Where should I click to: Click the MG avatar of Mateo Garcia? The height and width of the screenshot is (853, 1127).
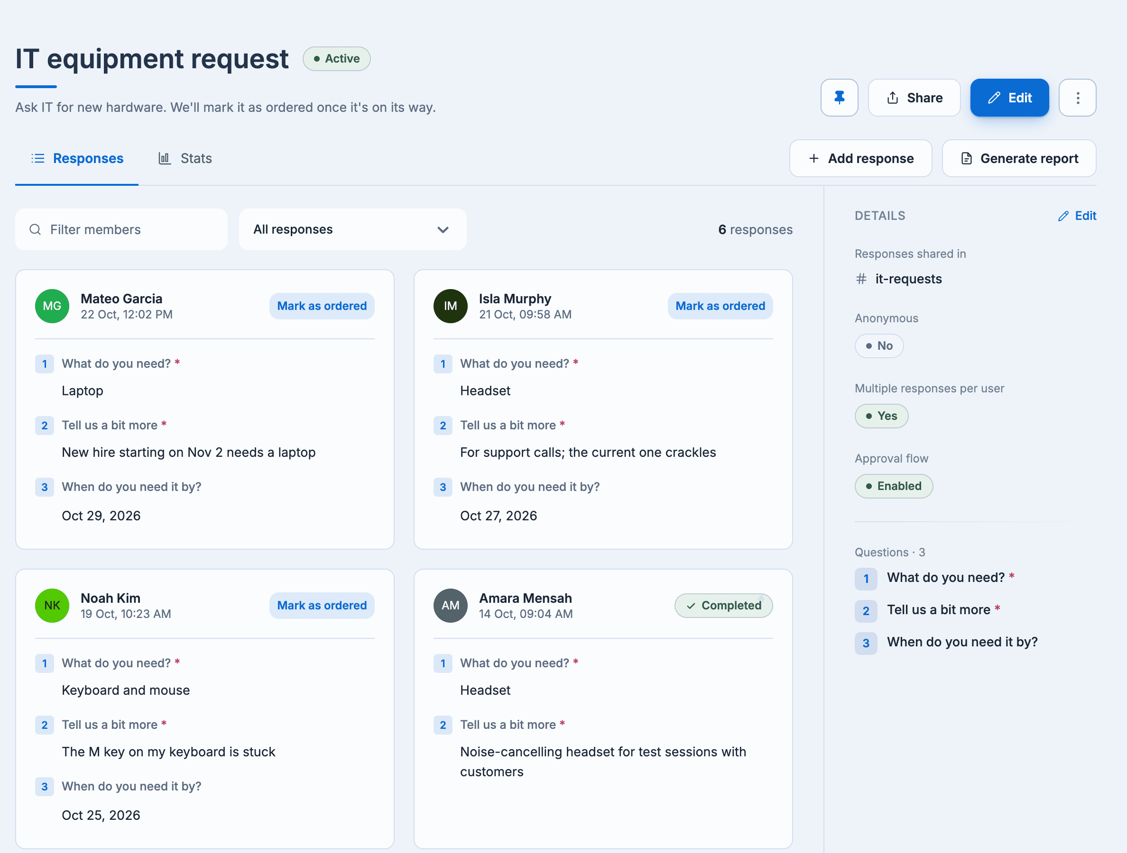coord(52,307)
